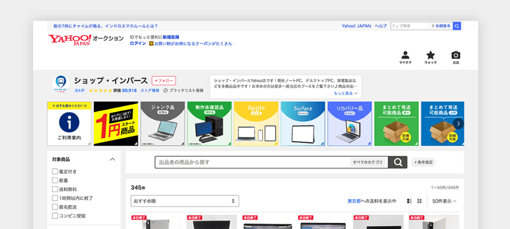Screen dimensions: 510x229
Task: Open the 出品 camera icon
Action: click(456, 58)
